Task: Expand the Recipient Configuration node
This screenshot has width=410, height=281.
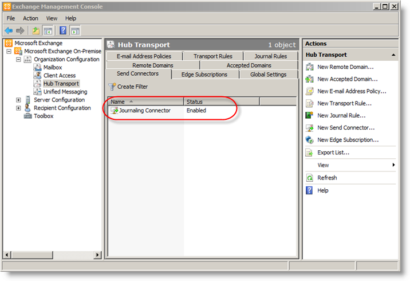Action: (18, 108)
